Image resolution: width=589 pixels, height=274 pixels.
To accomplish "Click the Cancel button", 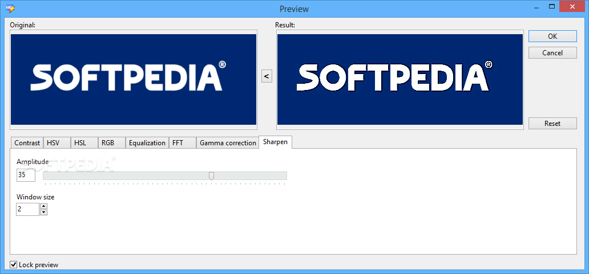I will [552, 53].
